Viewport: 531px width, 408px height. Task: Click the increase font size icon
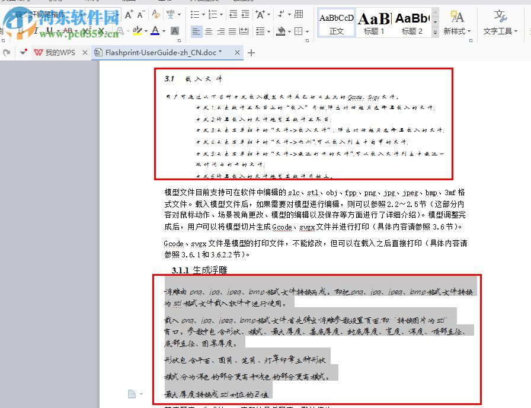point(129,14)
